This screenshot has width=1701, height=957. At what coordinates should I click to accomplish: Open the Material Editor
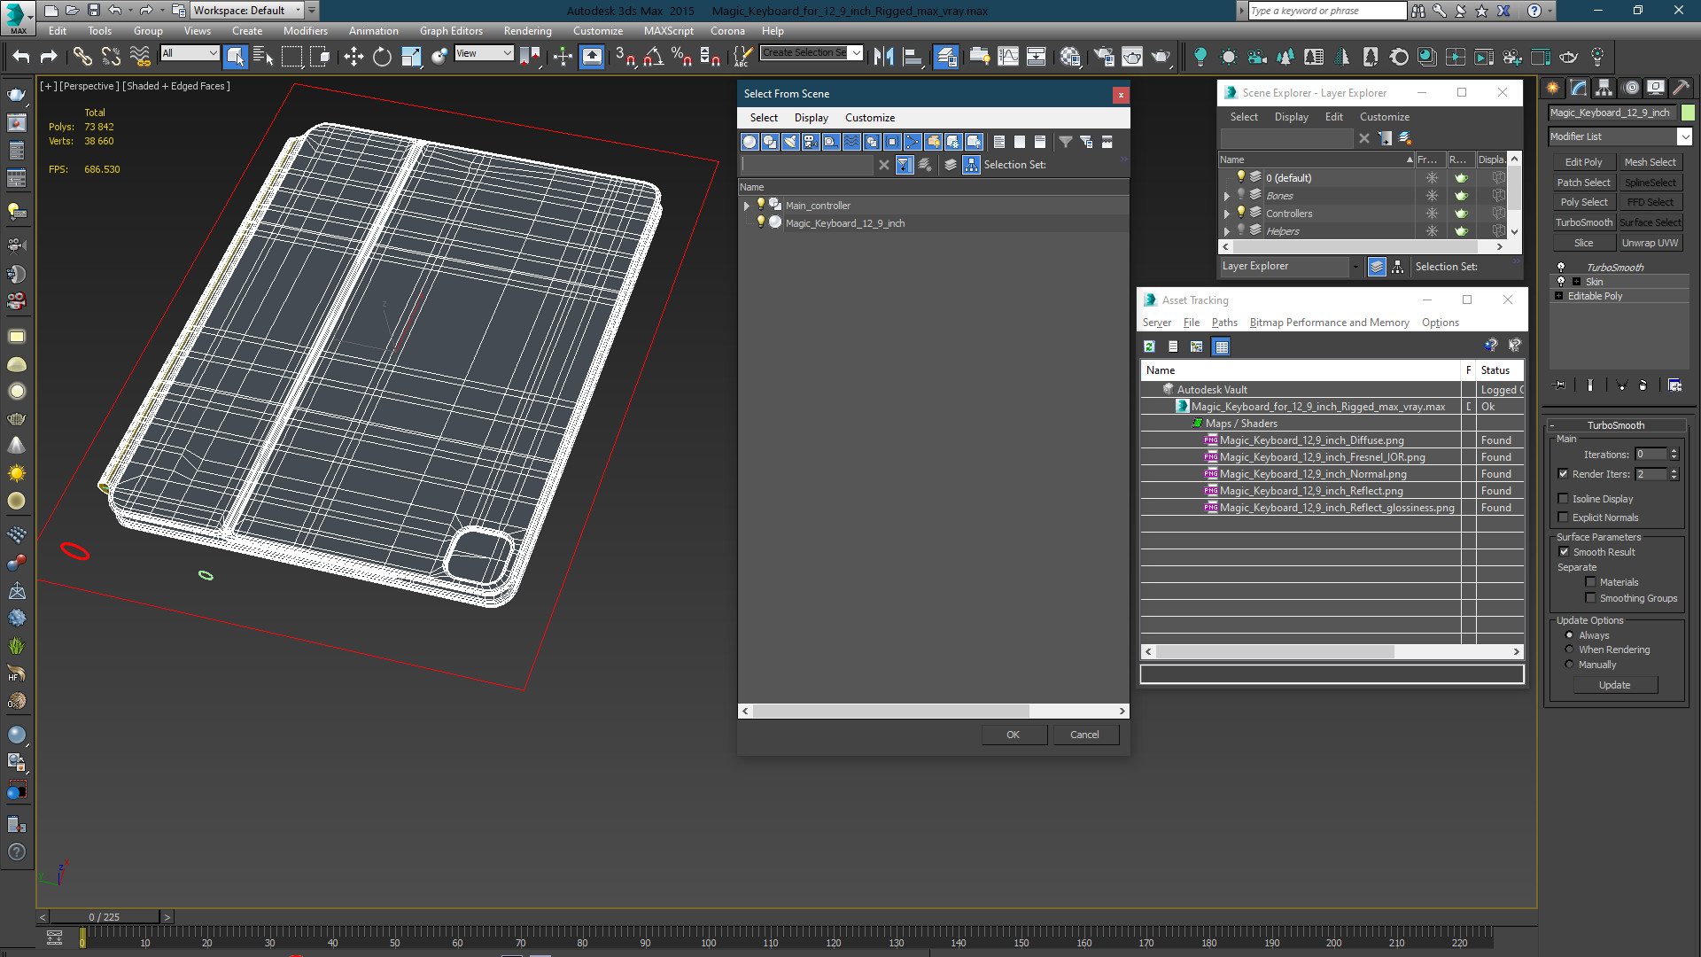pos(1070,57)
